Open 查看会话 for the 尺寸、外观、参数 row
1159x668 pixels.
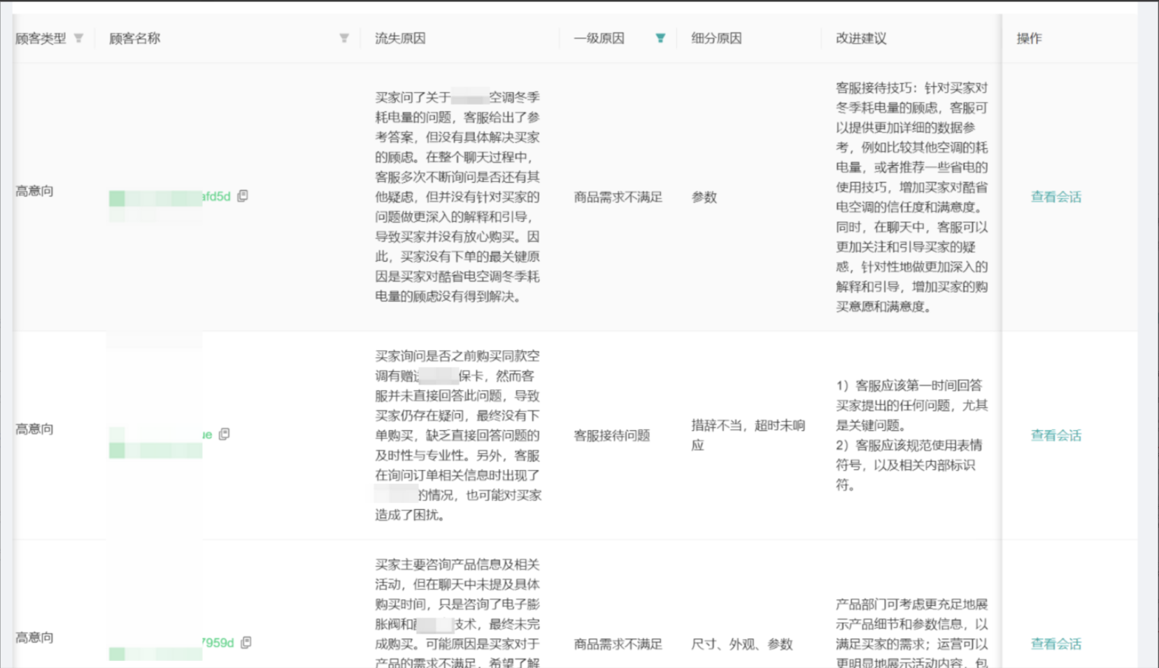click(x=1055, y=644)
